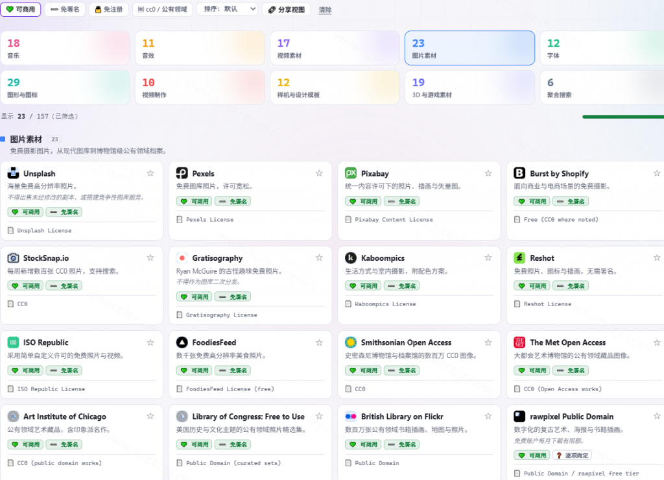Click the 图片素材 section heading
Screen dimensions: 664x480
[26, 139]
